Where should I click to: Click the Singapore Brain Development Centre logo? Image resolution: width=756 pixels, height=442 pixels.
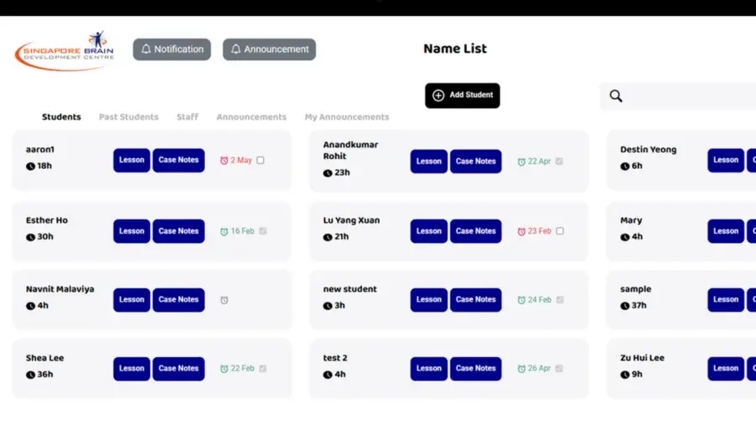coord(65,51)
